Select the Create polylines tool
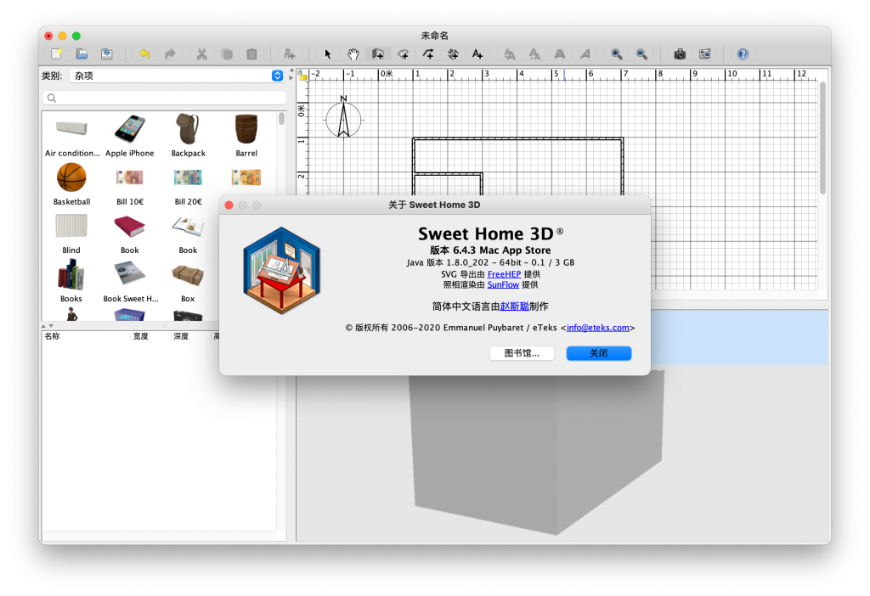This screenshot has height=596, width=870. [428, 53]
